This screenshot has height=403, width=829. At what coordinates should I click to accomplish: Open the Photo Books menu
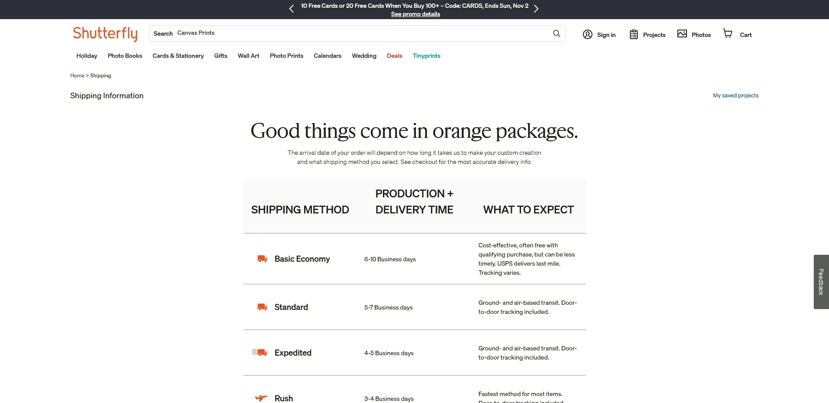click(125, 56)
